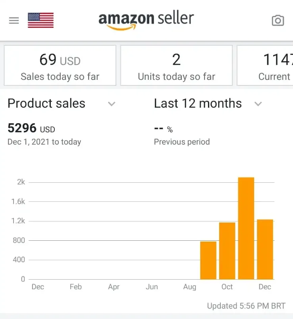The height and width of the screenshot is (319, 293).
Task: Tap the 2k gridline label on chart
Action: (21, 182)
